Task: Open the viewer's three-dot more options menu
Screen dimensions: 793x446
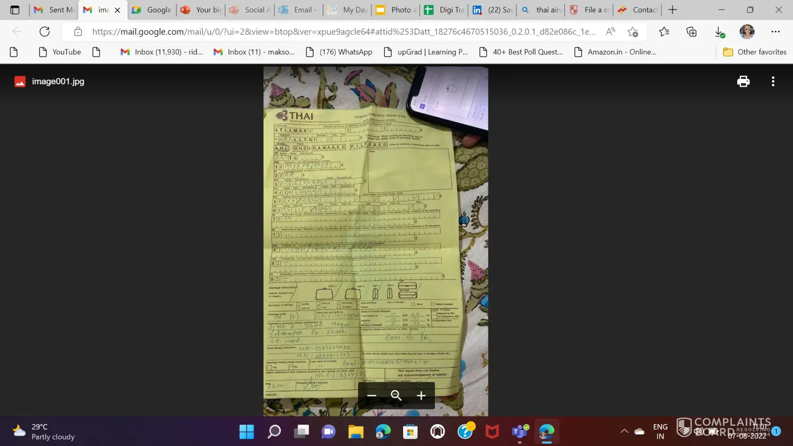Action: 773,81
